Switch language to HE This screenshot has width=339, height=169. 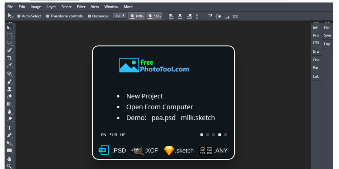click(x=123, y=135)
